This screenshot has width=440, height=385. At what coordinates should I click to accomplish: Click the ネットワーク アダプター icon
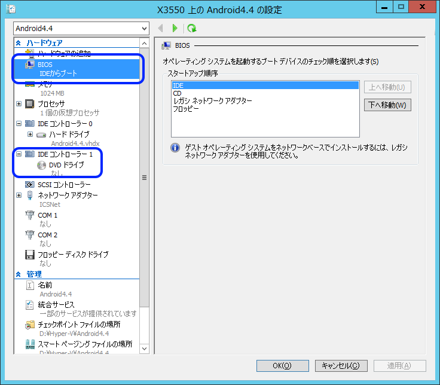30,195
